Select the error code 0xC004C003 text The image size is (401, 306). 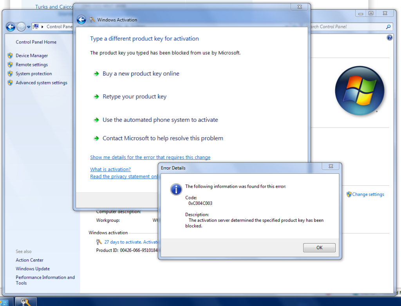(200, 203)
